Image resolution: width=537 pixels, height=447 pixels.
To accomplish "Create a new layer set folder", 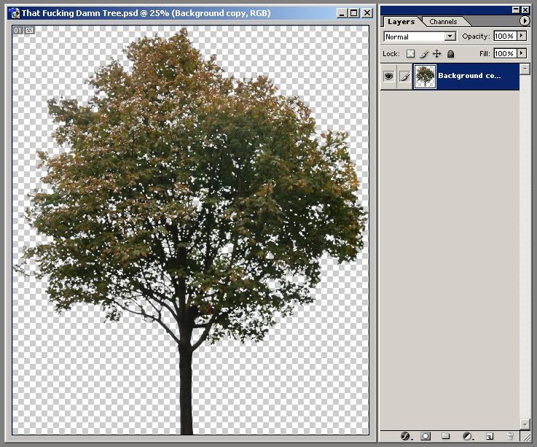I will click(446, 436).
